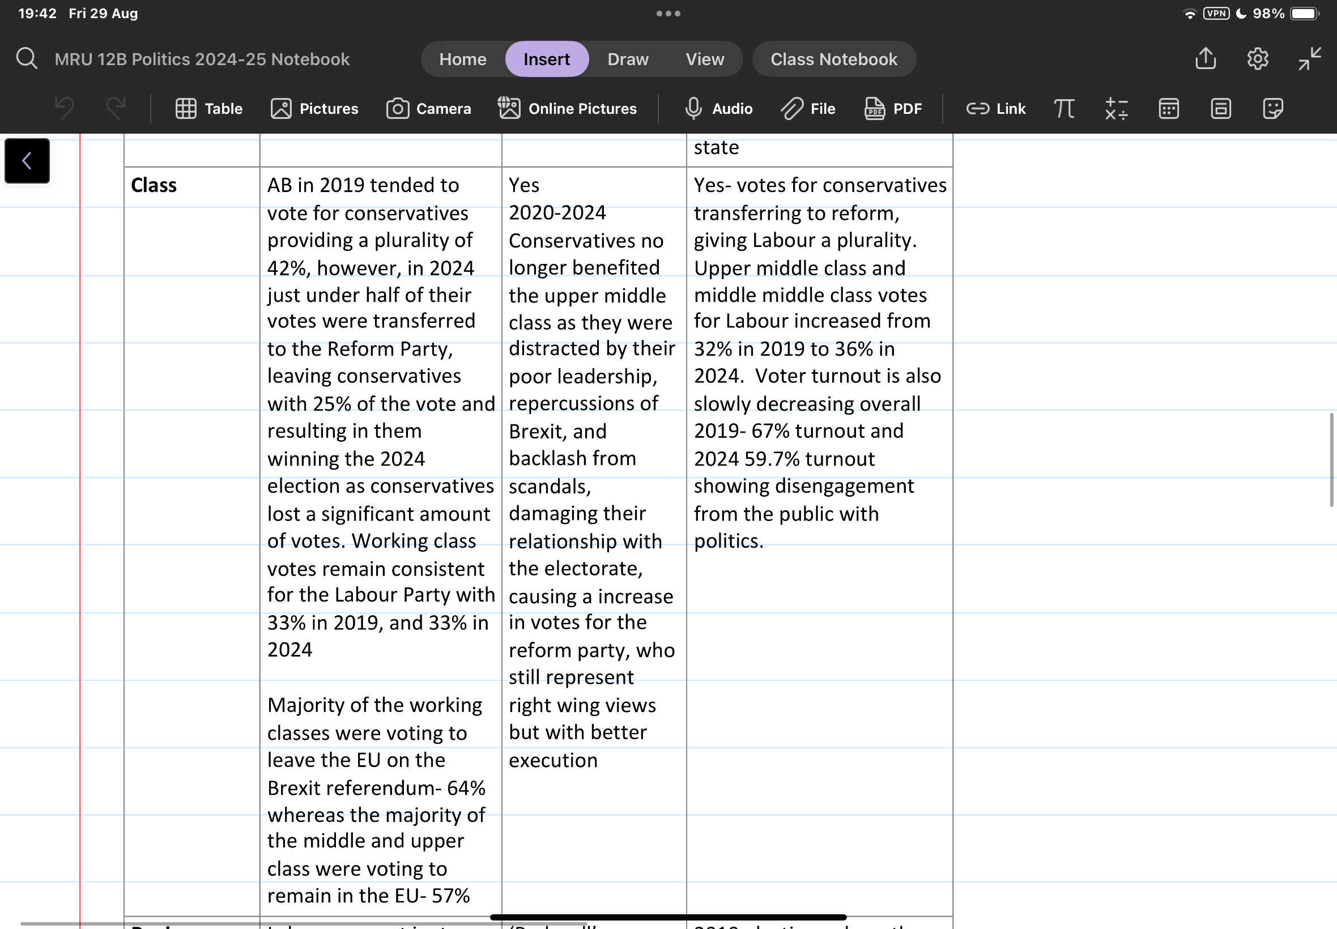
Task: Tap the home indicator bar
Action: tap(668, 917)
